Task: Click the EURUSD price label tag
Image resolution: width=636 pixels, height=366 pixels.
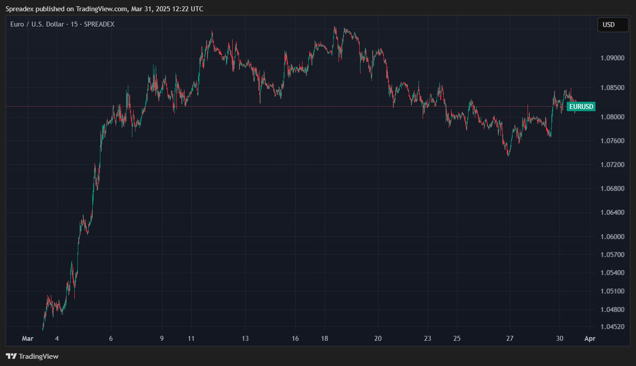Action: (x=581, y=107)
